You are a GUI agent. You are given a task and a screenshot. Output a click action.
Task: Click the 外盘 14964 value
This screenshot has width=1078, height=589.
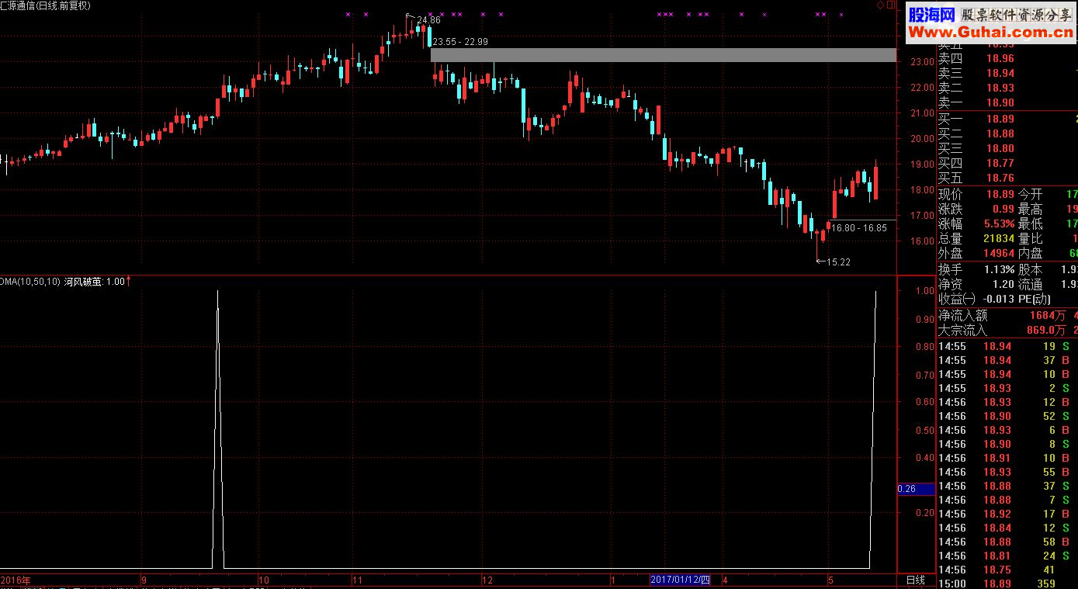coord(999,253)
